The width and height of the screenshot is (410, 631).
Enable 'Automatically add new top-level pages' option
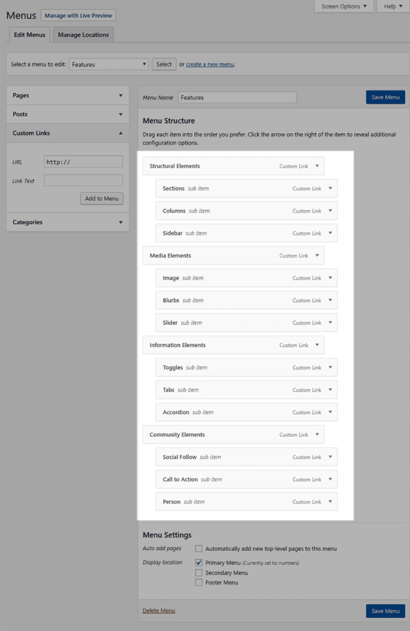coord(199,548)
